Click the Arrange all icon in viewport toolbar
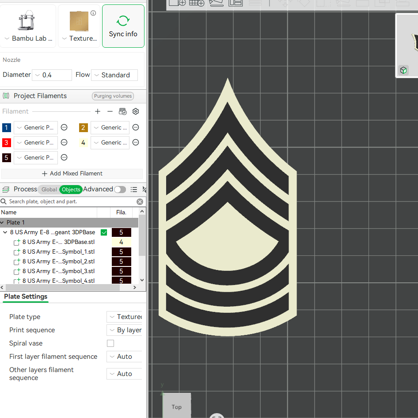418x418 pixels. (236, 3)
